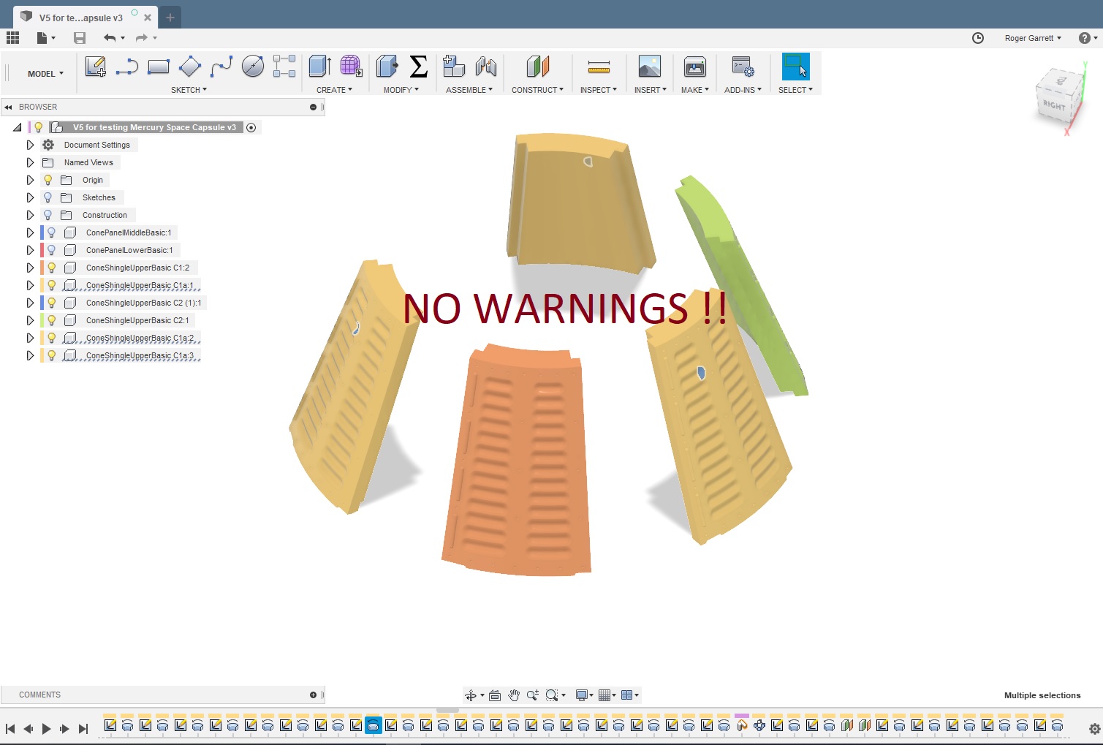Open Change Parameters sigma tool

point(418,67)
